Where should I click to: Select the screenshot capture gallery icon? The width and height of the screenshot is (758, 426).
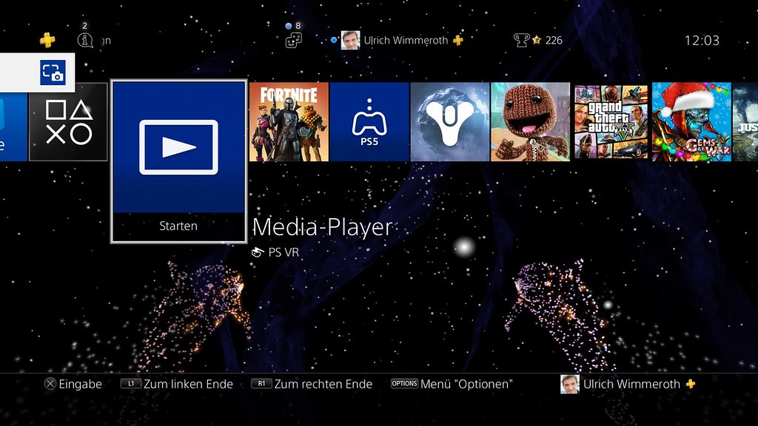(53, 72)
